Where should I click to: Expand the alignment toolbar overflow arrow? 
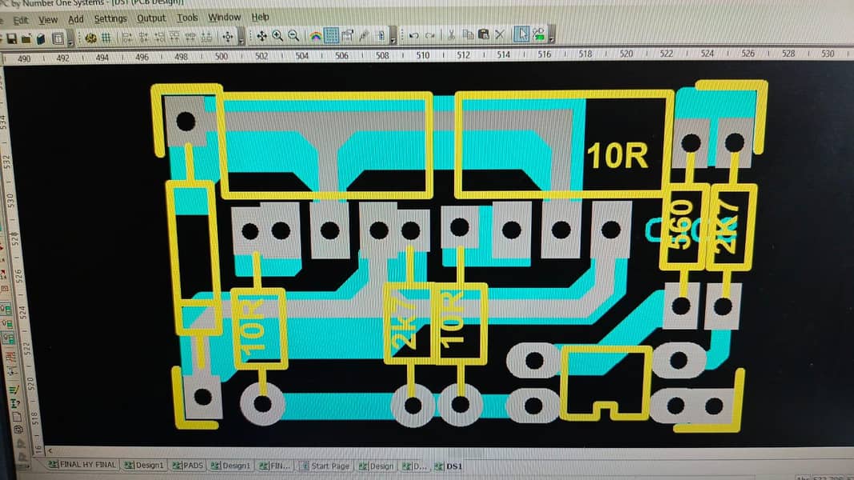241,38
